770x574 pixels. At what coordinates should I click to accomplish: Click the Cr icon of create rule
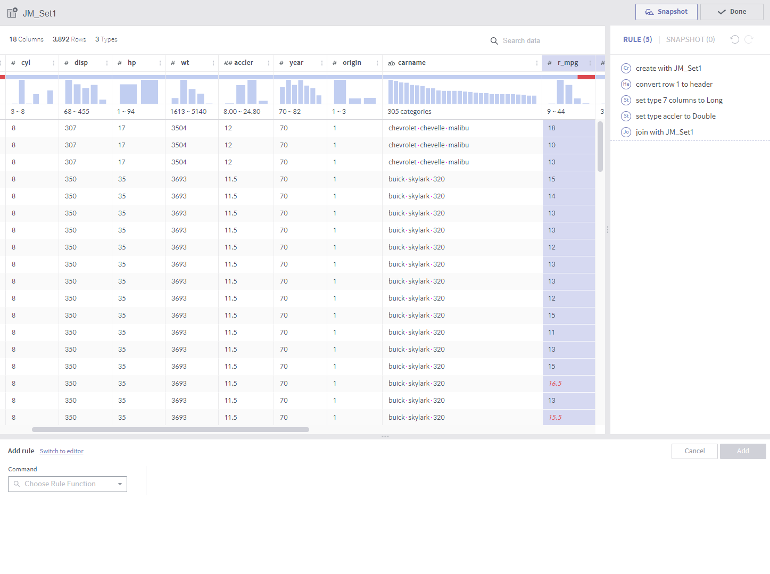(626, 68)
